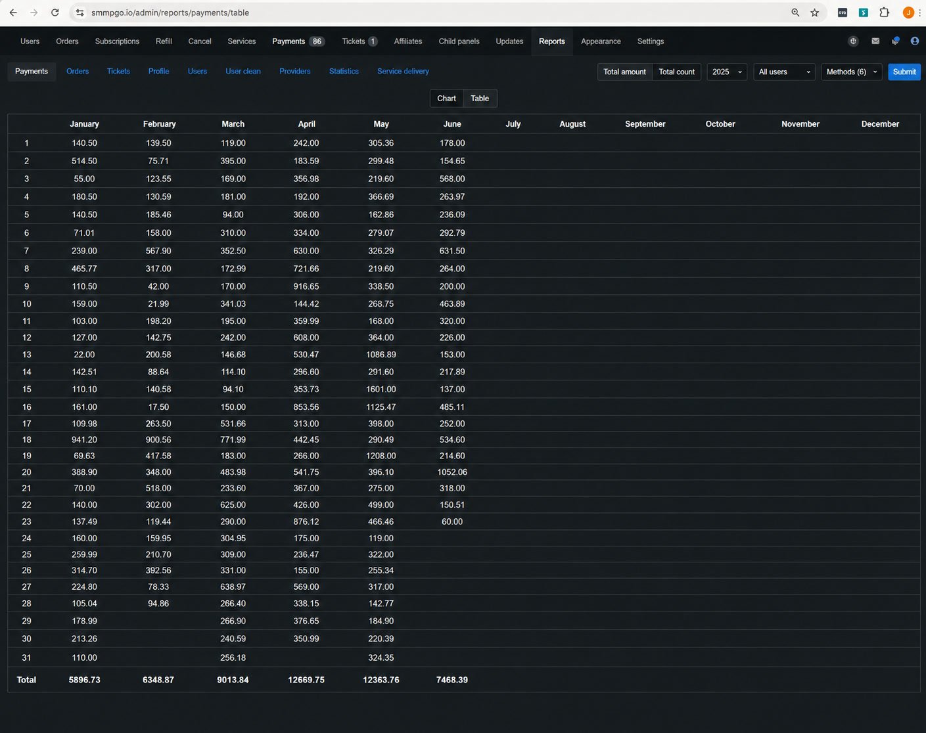926x733 pixels.
Task: Reload the page with the refresh icon
Action: pyautogui.click(x=55, y=12)
